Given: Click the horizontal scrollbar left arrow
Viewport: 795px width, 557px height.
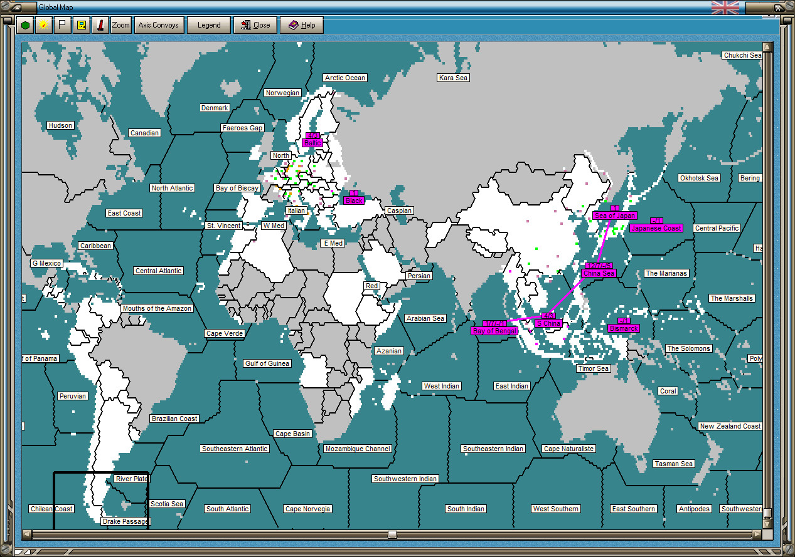Looking at the screenshot, I should pyautogui.click(x=26, y=534).
